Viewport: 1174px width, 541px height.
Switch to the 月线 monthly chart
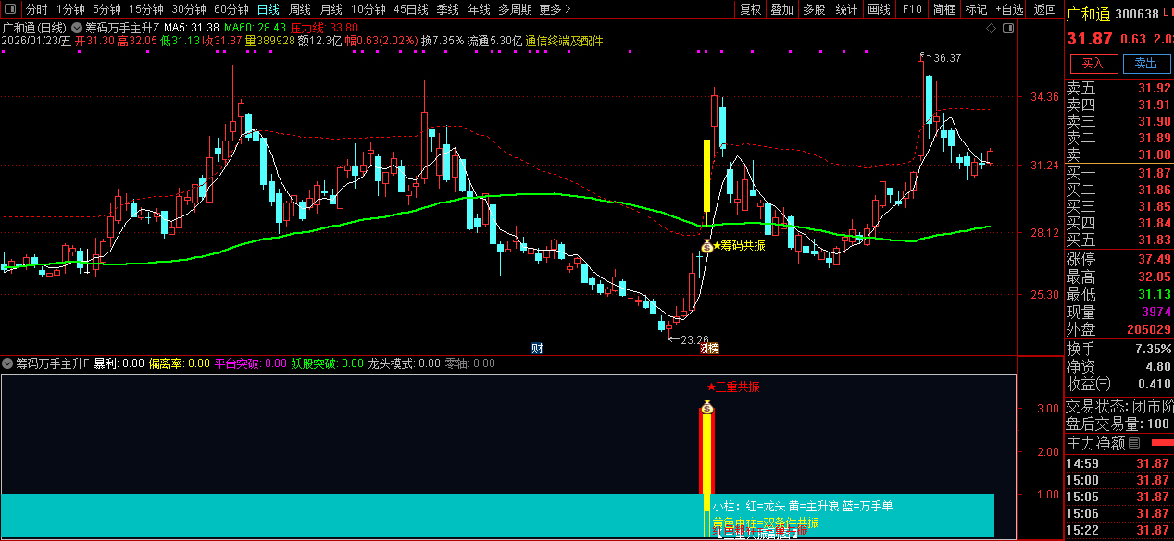tap(331, 9)
